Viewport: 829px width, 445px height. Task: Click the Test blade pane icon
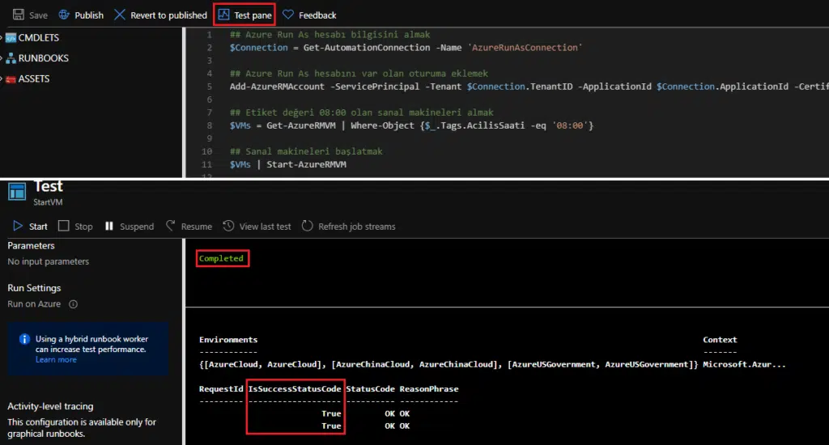[x=17, y=192]
